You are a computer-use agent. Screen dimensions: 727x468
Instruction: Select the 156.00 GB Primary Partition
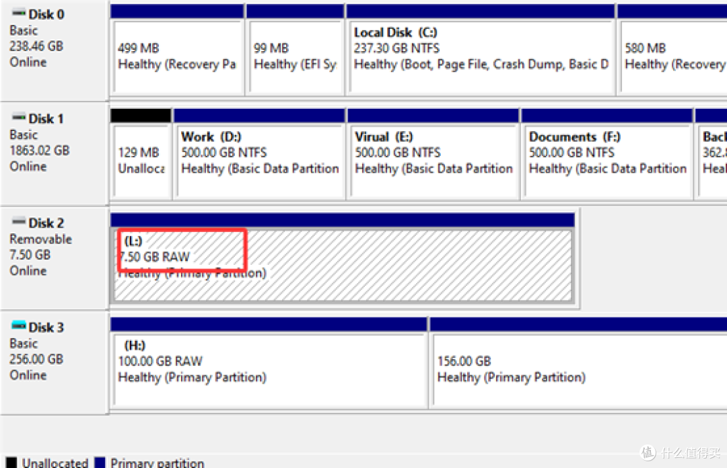pos(579,369)
